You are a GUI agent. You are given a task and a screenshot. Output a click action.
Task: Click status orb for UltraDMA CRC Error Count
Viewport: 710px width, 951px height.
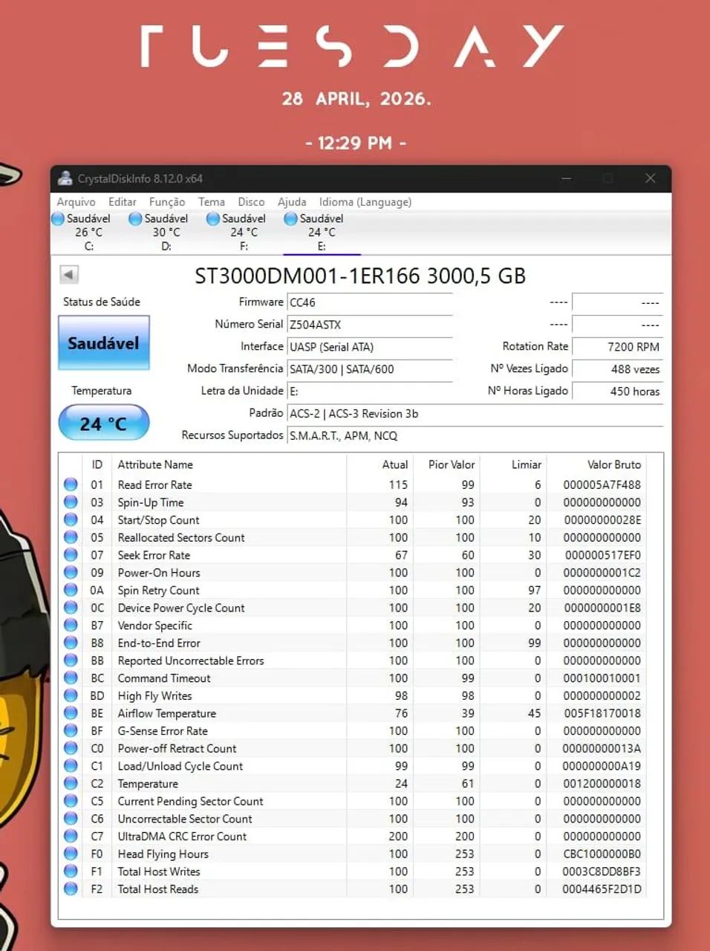point(71,836)
